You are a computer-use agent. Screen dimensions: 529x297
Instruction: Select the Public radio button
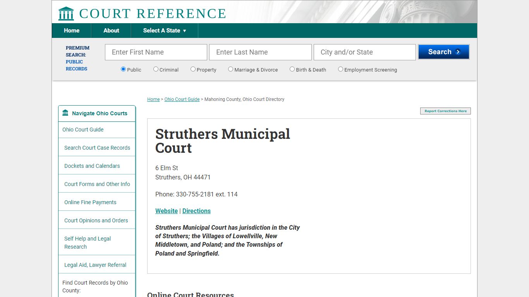[124, 69]
